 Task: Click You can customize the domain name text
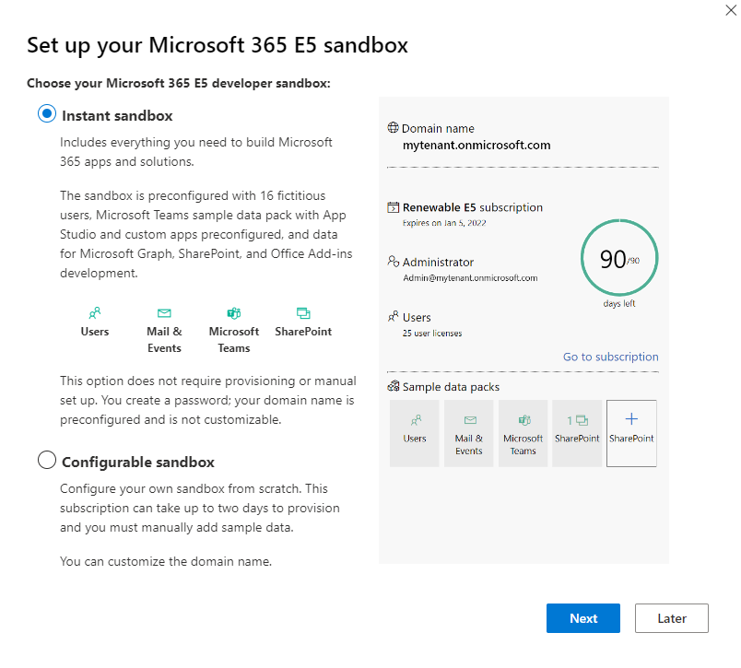click(166, 561)
